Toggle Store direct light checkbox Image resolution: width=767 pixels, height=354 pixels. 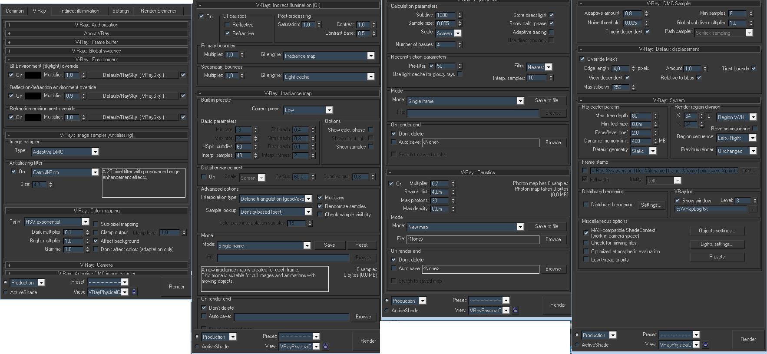pos(551,15)
